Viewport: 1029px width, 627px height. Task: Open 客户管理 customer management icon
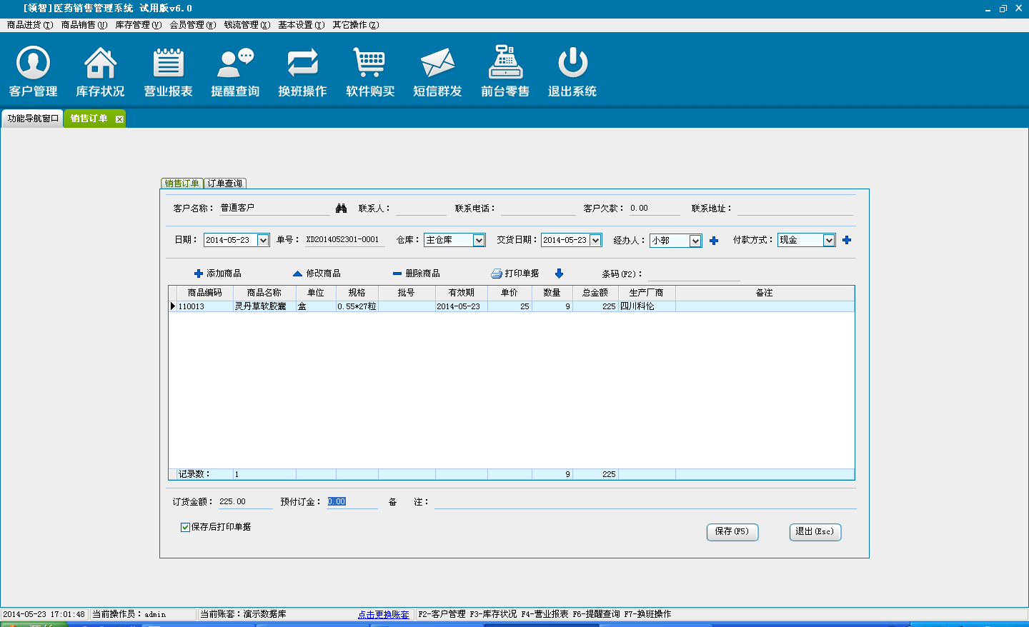pos(33,64)
